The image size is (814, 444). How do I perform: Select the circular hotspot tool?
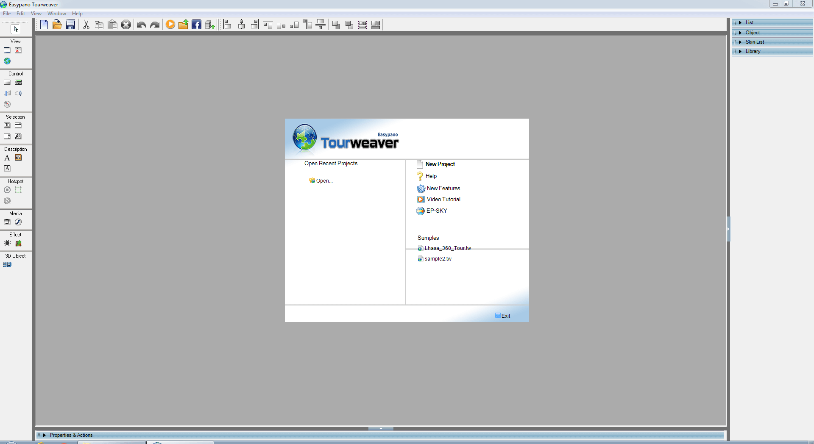click(x=7, y=190)
